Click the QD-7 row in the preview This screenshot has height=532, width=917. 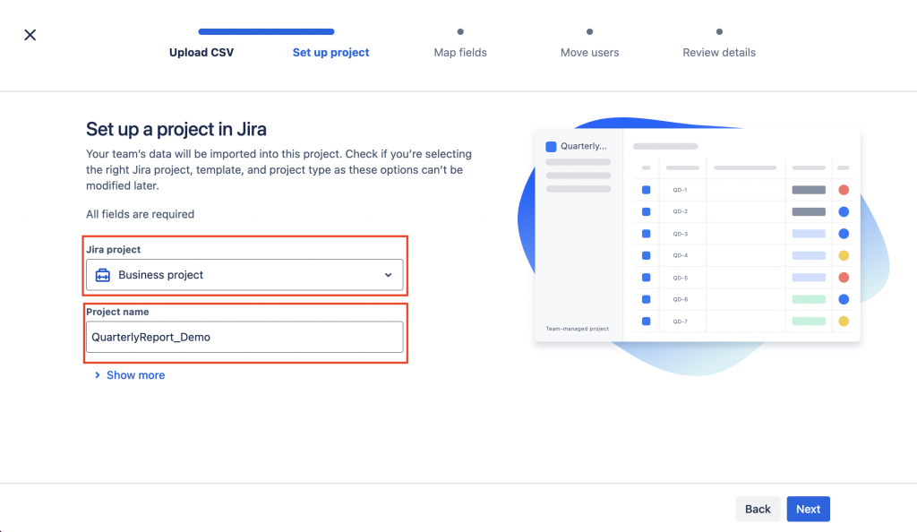tap(744, 321)
